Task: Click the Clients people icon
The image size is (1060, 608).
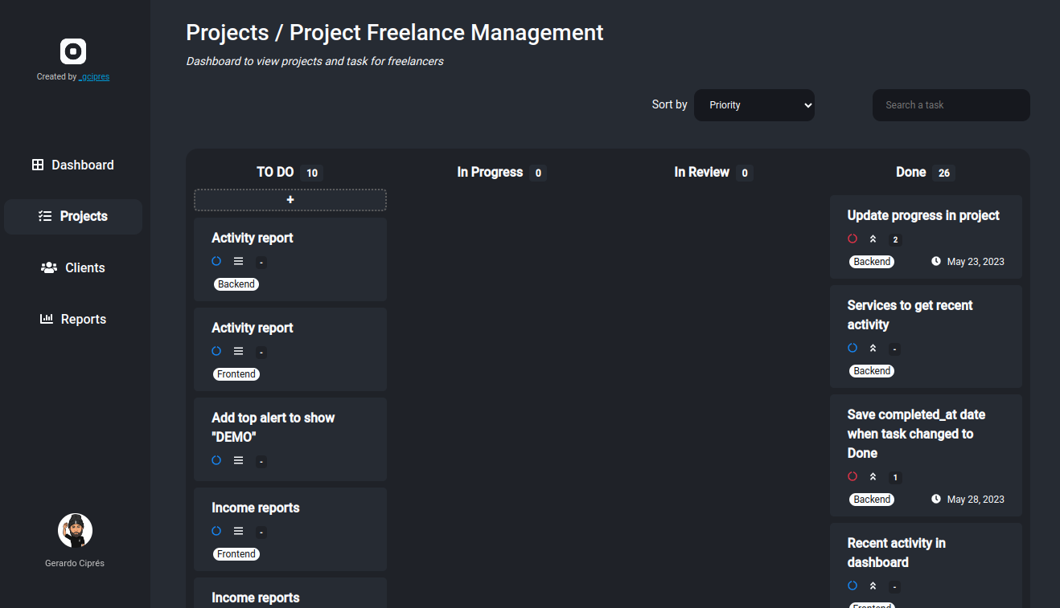Action: 49,267
